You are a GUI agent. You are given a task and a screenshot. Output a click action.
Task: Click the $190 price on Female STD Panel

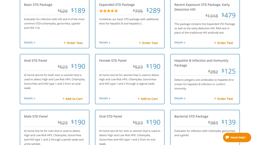(153, 67)
